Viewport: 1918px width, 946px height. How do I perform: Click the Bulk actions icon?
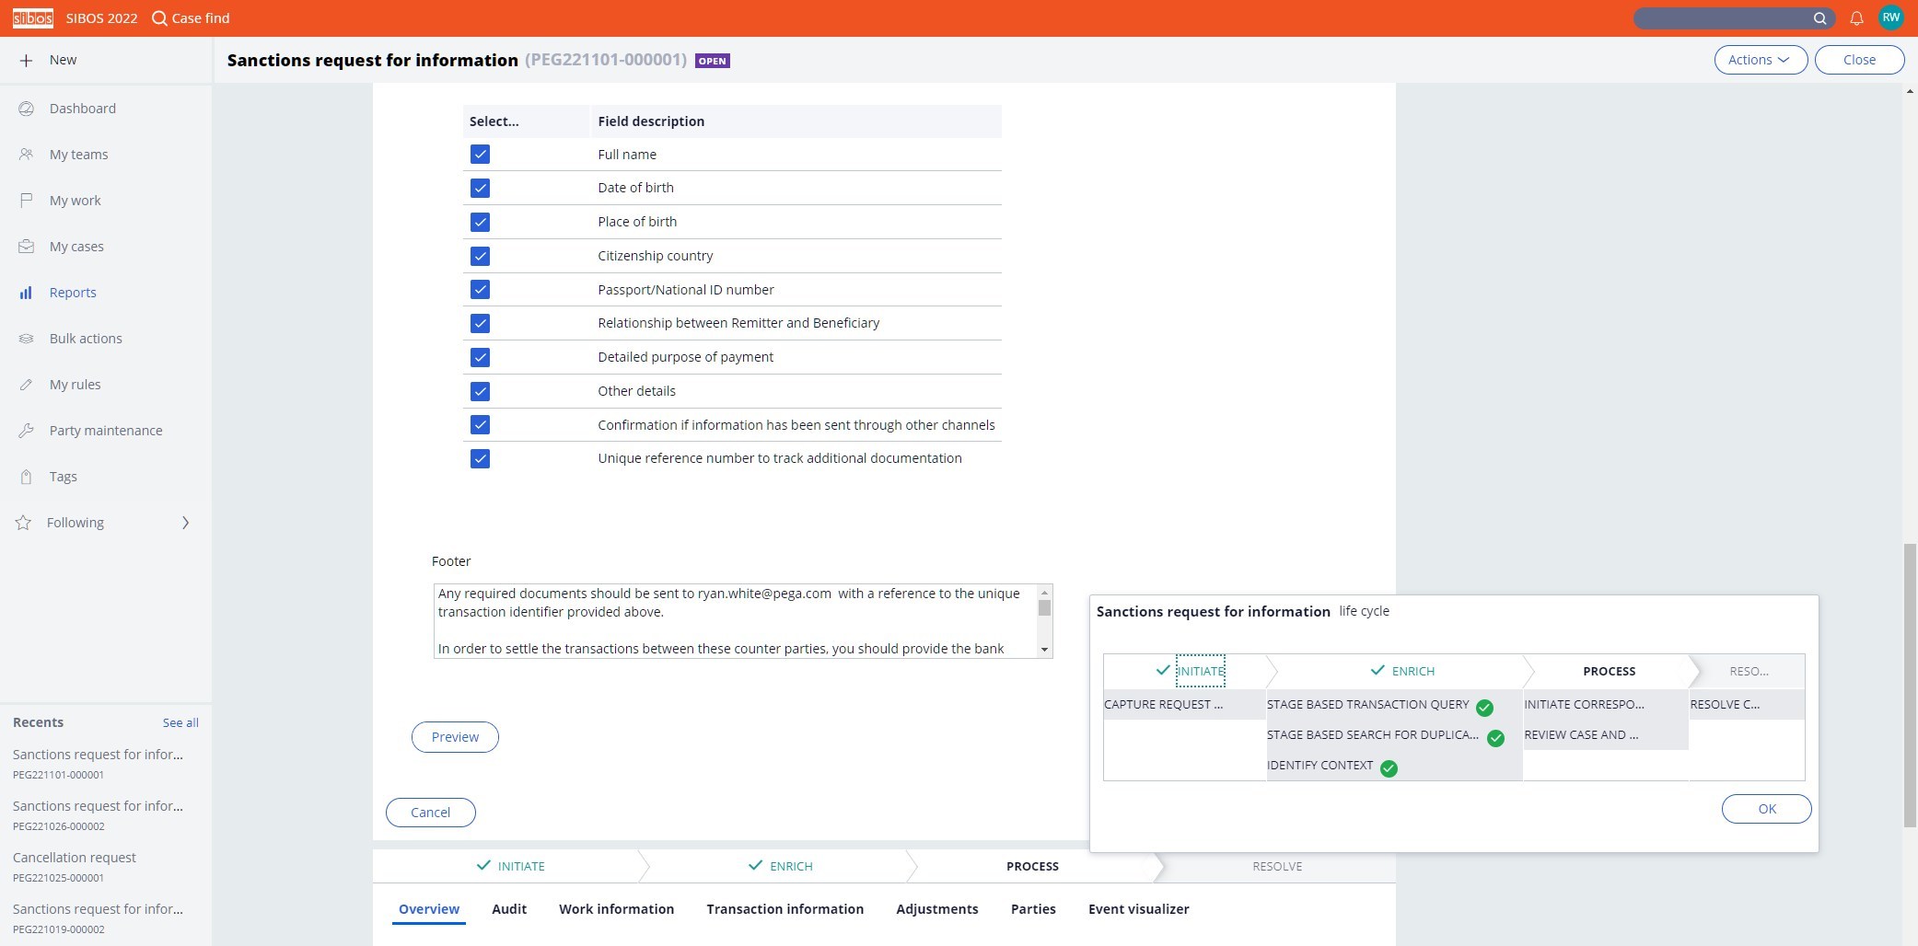point(27,339)
